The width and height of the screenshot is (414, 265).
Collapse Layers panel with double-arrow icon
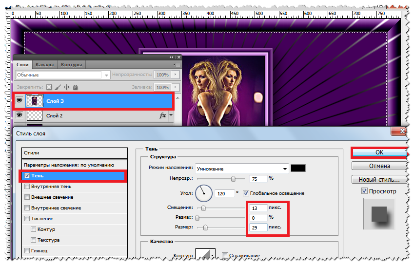(x=172, y=57)
